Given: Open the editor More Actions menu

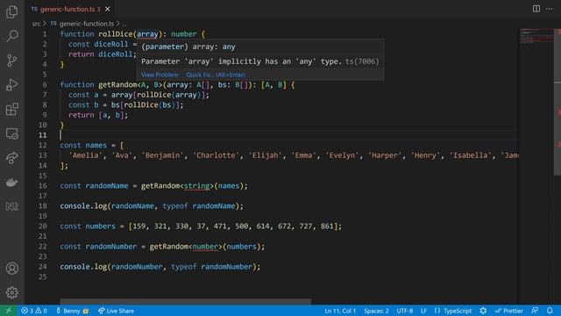Looking at the screenshot, I should pos(550,9).
